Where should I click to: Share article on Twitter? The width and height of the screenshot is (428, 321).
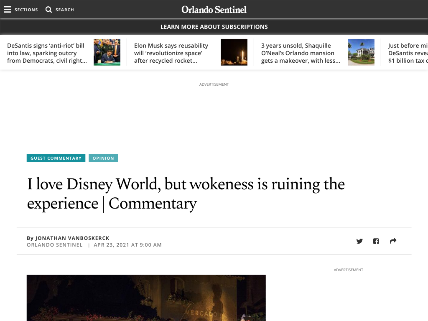point(359,241)
